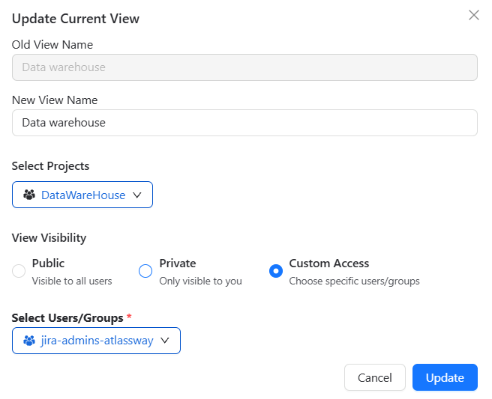The image size is (492, 399).
Task: Click the 'Visible to all users' text
Action: point(72,281)
